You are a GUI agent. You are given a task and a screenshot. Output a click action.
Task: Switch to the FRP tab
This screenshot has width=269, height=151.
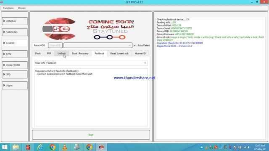(x=49, y=53)
